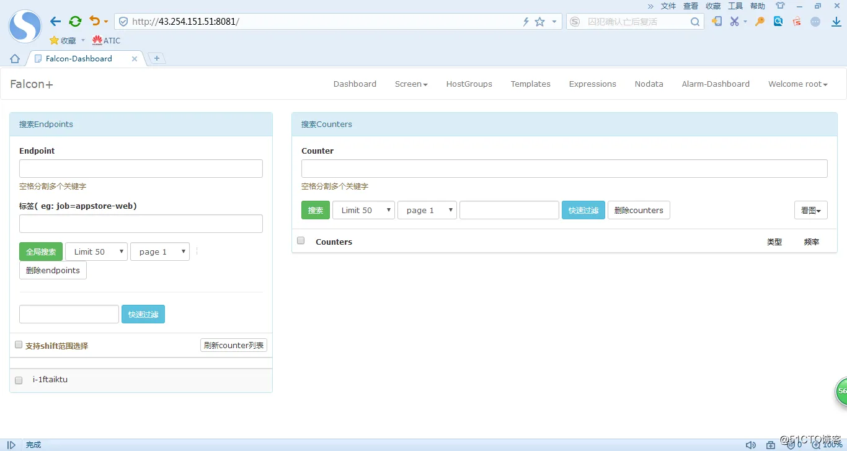Click the Endpoint search input
This screenshot has height=451, width=847.
[x=141, y=169]
